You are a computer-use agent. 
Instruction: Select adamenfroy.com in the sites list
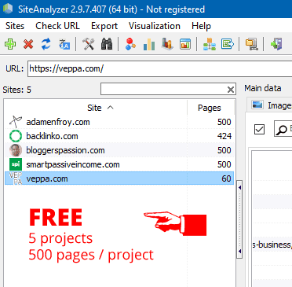(x=119, y=122)
